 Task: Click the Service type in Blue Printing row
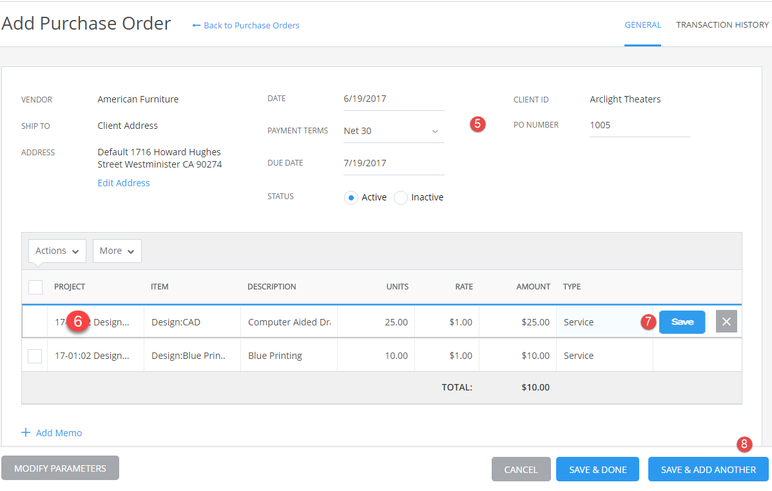pos(579,356)
